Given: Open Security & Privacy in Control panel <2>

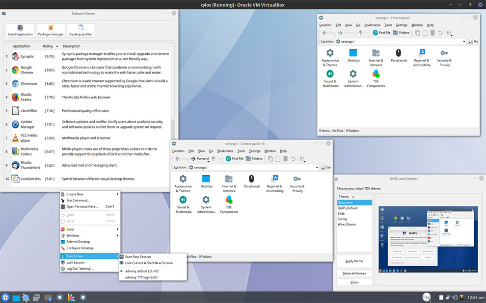Looking at the screenshot, I should tap(297, 183).
